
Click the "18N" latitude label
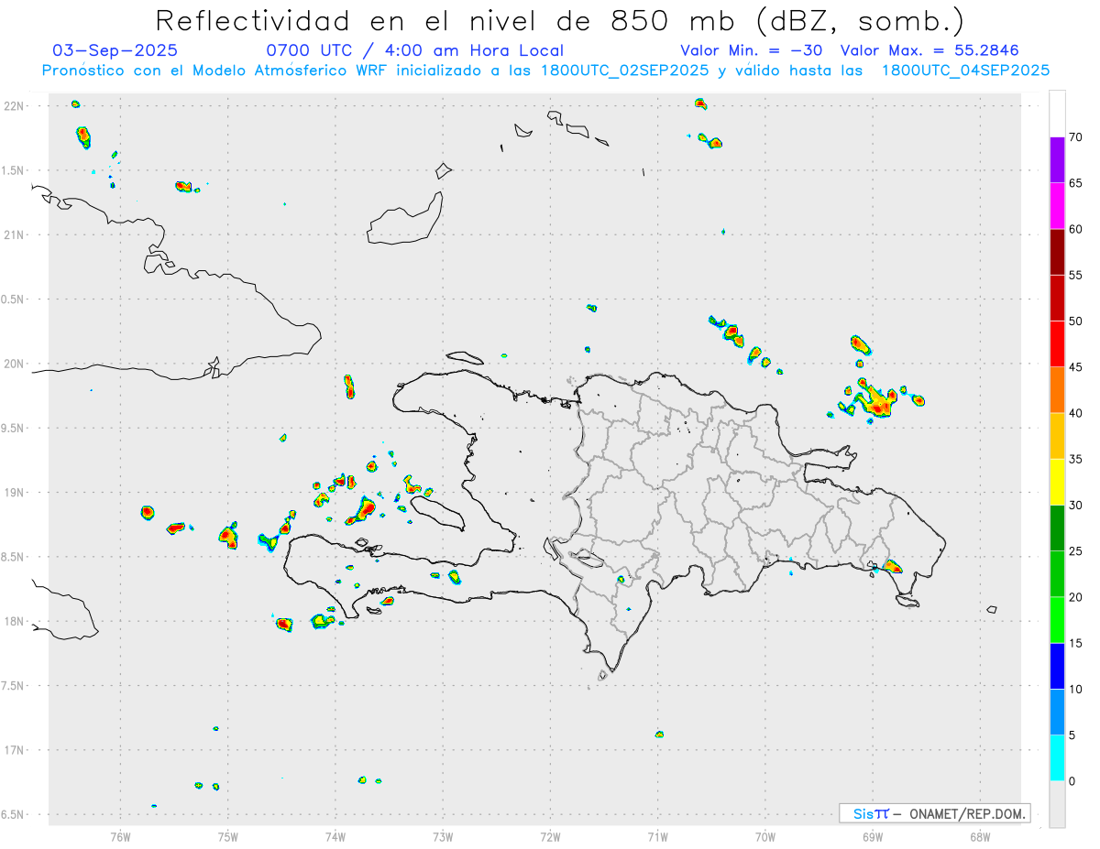tap(16, 621)
